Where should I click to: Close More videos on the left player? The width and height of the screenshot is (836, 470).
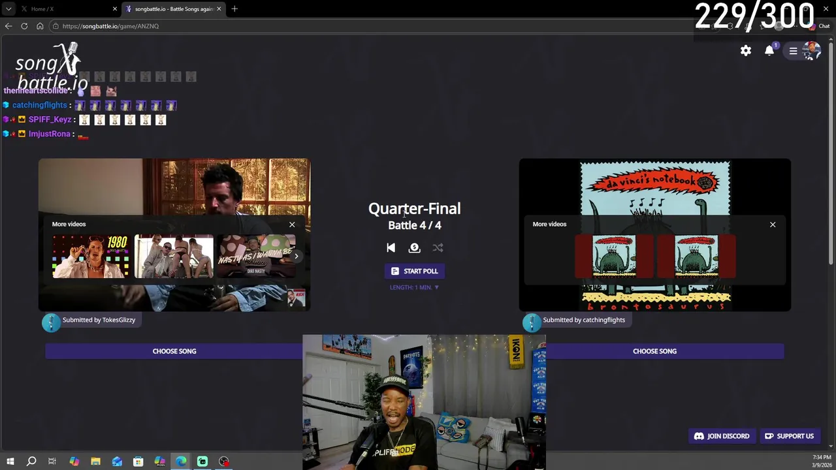coord(292,225)
